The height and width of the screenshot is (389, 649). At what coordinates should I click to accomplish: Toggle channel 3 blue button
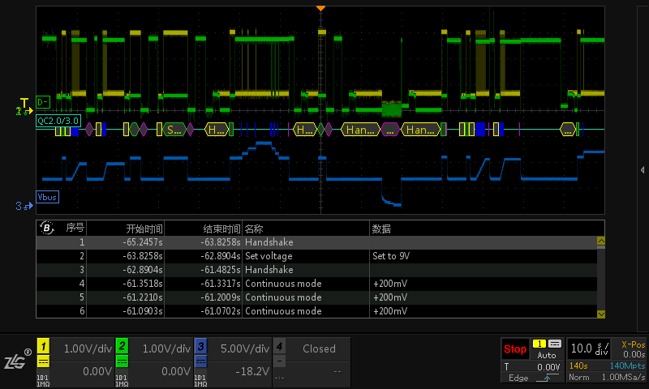pos(200,346)
